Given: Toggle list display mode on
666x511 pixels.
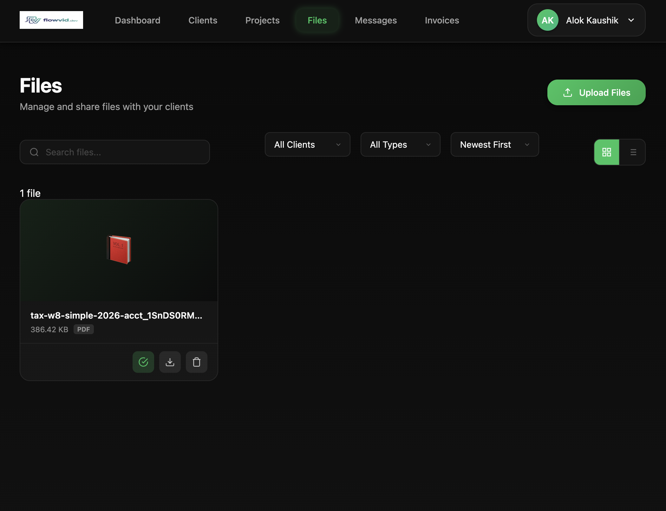Looking at the screenshot, I should (633, 152).
